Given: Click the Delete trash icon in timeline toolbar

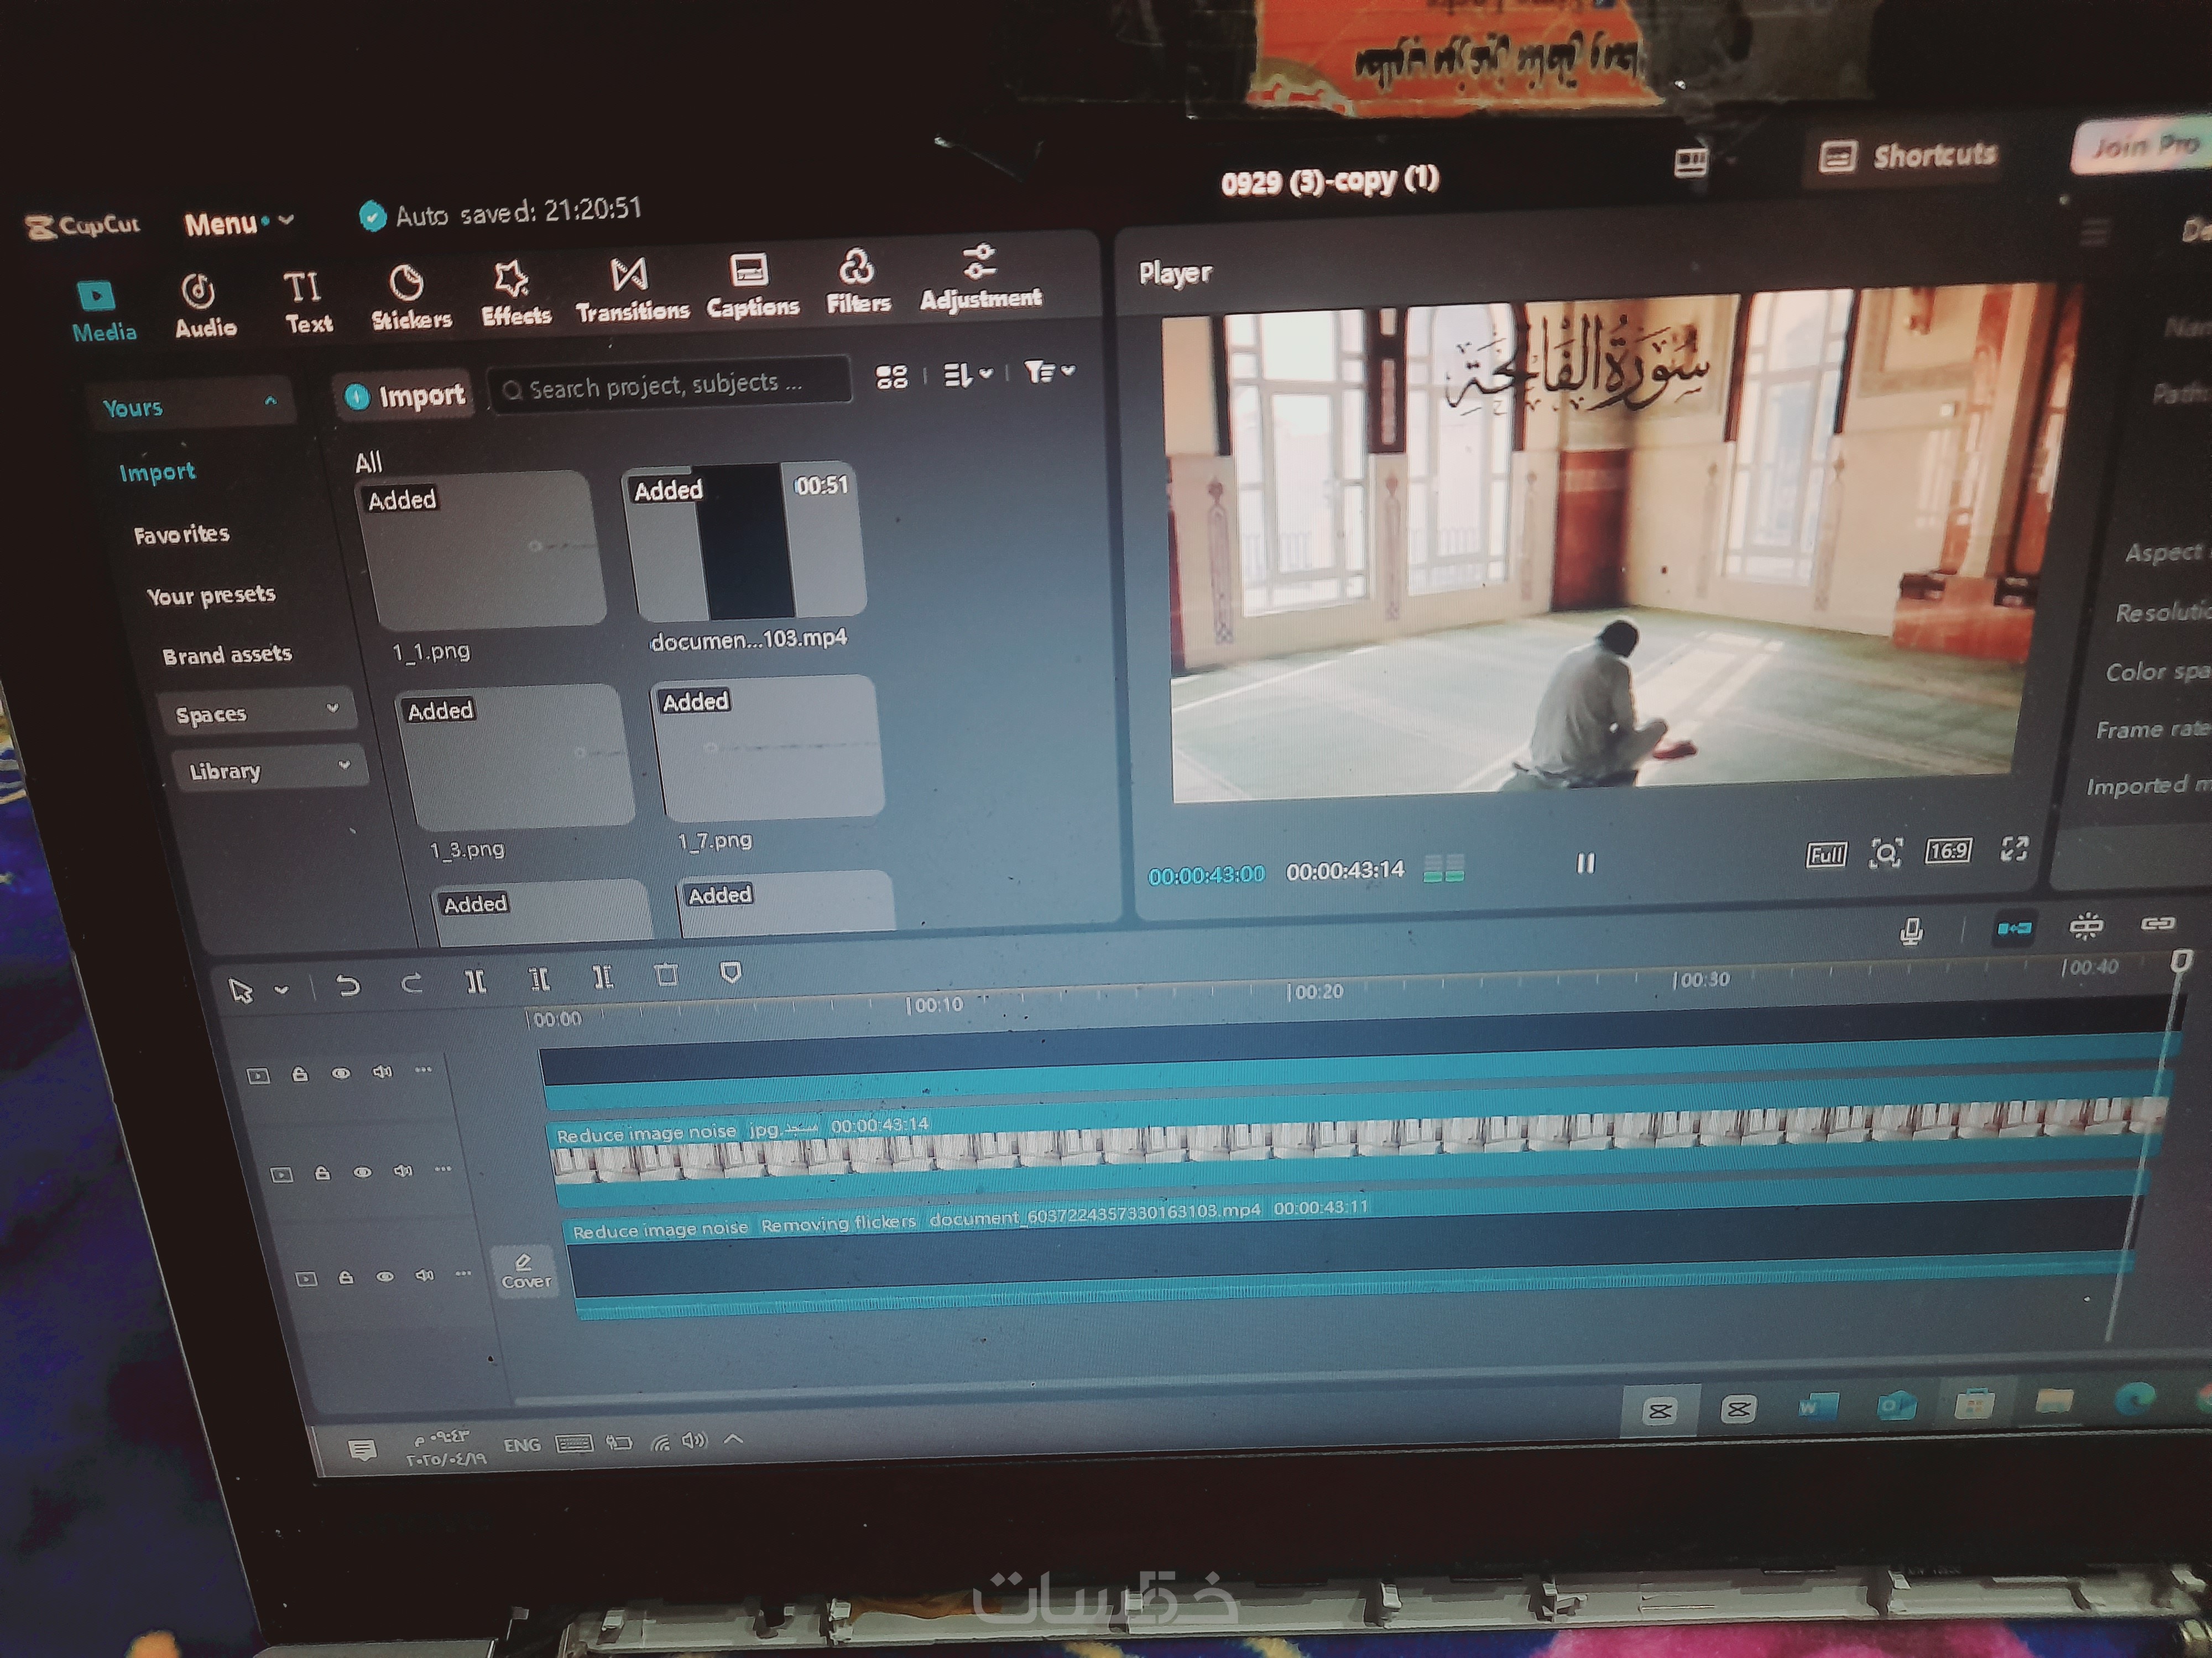Looking at the screenshot, I should tap(666, 974).
